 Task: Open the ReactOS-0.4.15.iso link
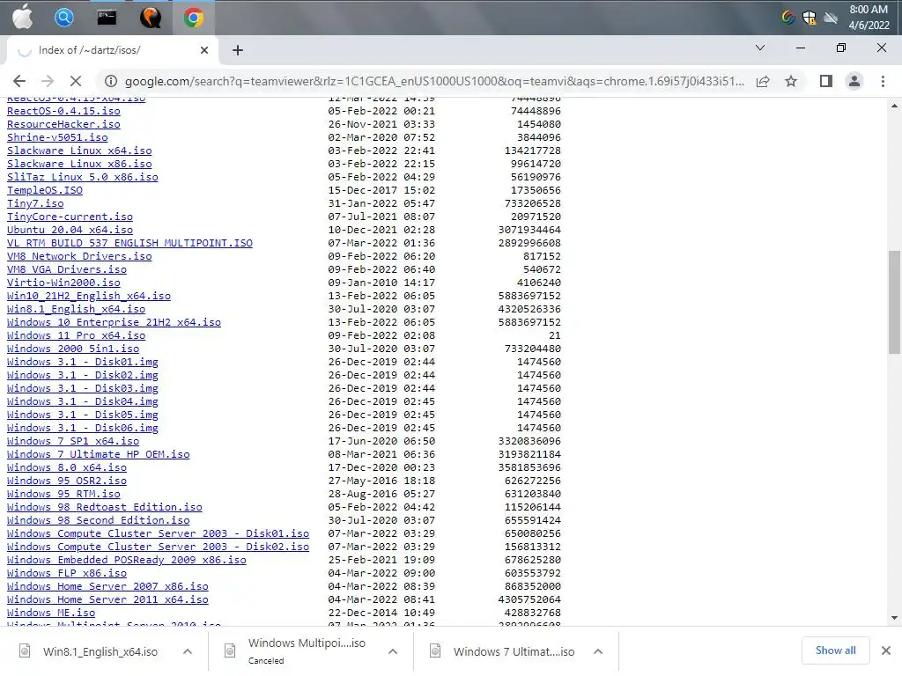(63, 111)
